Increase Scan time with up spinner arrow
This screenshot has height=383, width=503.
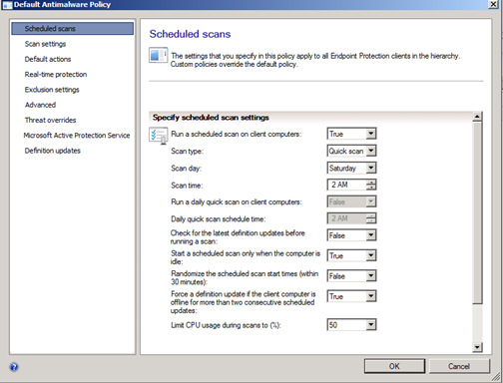pyautogui.click(x=371, y=182)
